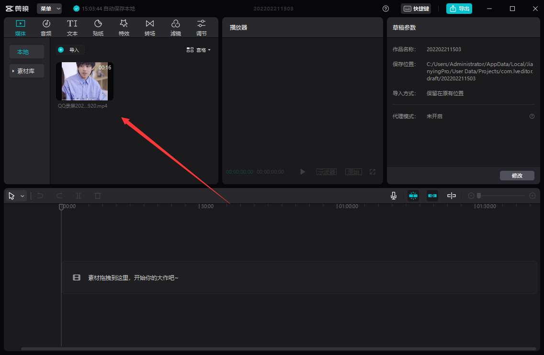The width and height of the screenshot is (544, 355).
Task: Open the 滤镜 (Filters) panel
Action: click(x=175, y=26)
